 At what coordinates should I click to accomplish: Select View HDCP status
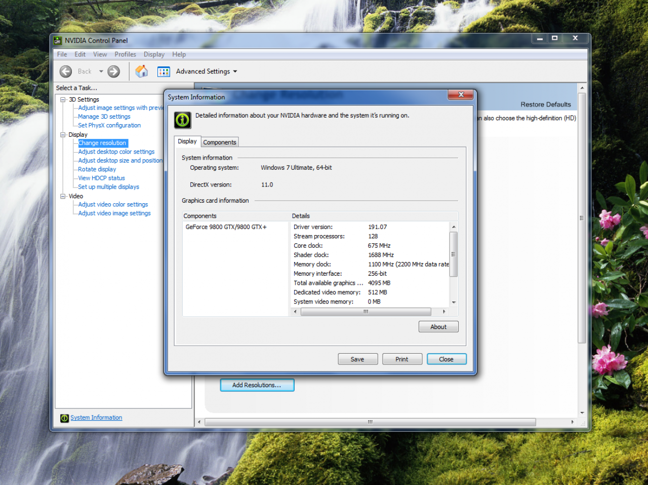click(101, 178)
